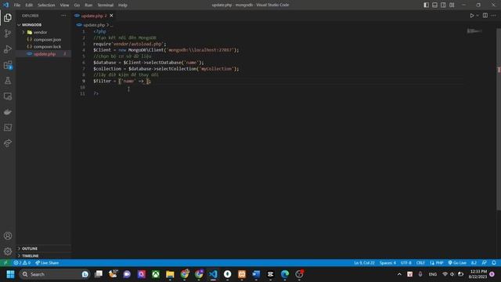This screenshot has height=282, width=501.
Task: Open the clock and date panel
Action: point(478,274)
